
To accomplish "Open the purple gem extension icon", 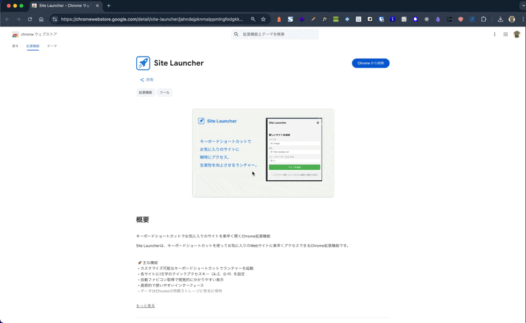I will [x=302, y=19].
